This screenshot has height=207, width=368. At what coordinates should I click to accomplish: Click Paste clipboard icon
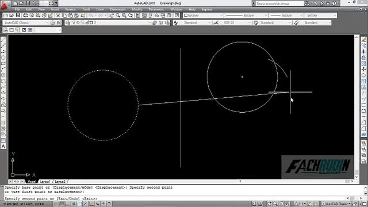point(70,16)
